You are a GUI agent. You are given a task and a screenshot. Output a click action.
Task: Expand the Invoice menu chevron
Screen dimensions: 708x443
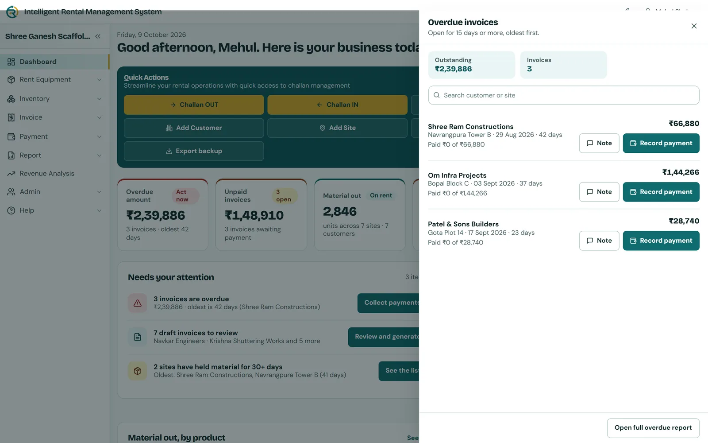pyautogui.click(x=99, y=117)
